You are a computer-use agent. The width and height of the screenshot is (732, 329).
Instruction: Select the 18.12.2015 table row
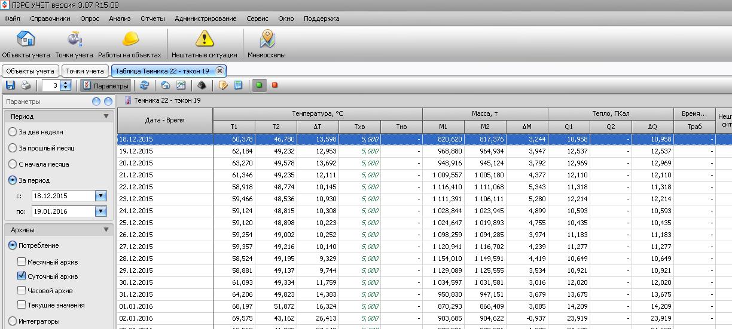425,139
